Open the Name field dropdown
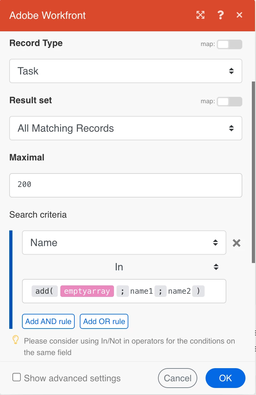 coord(124,243)
